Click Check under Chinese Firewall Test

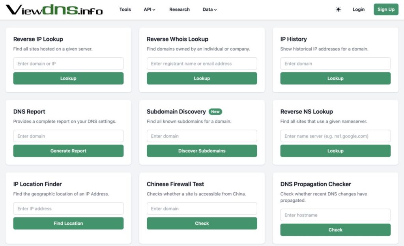tap(202, 223)
